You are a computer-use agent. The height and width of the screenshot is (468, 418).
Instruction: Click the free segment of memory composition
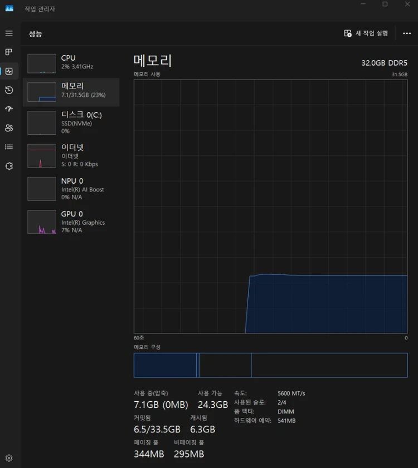[x=329, y=365]
